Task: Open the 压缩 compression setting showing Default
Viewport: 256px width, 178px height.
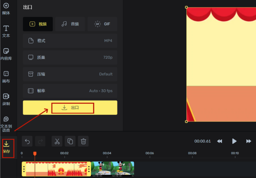Action: tap(70, 74)
